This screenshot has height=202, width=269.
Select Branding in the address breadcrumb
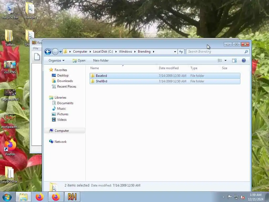(x=144, y=52)
